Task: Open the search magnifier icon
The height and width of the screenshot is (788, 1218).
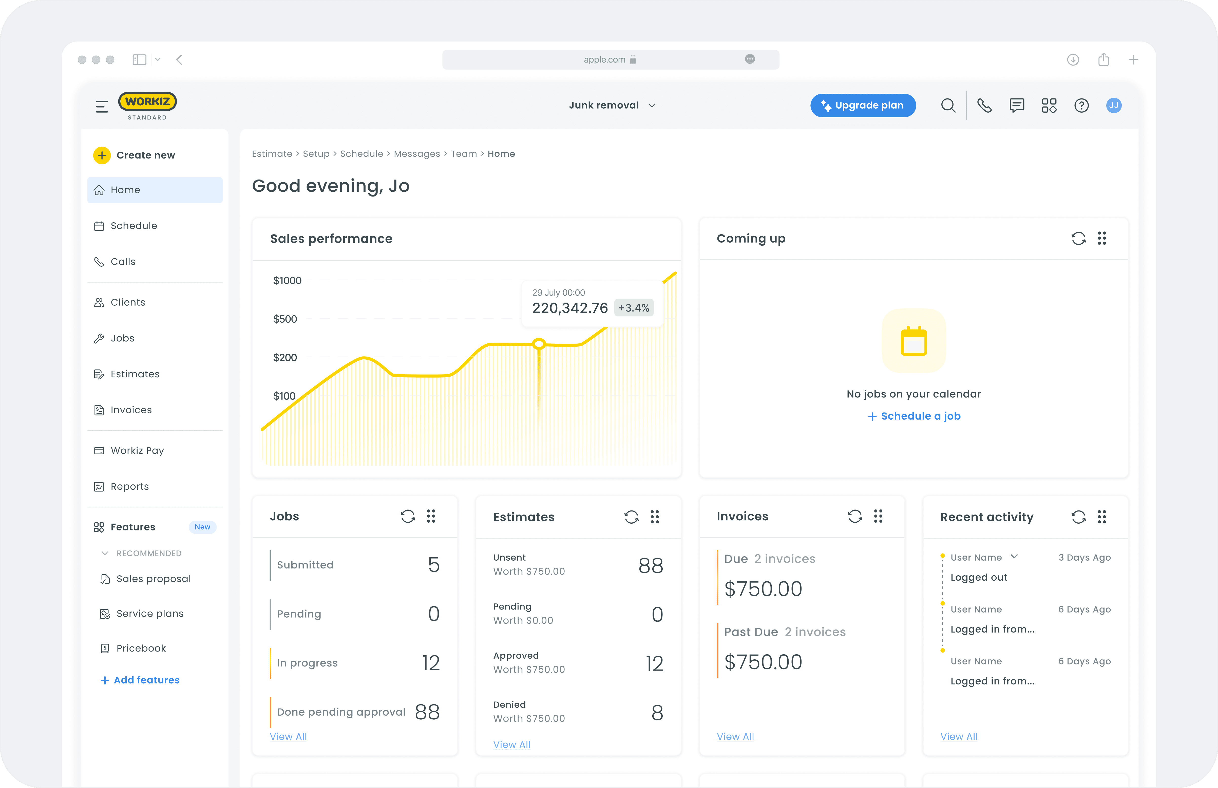Action: (x=948, y=105)
